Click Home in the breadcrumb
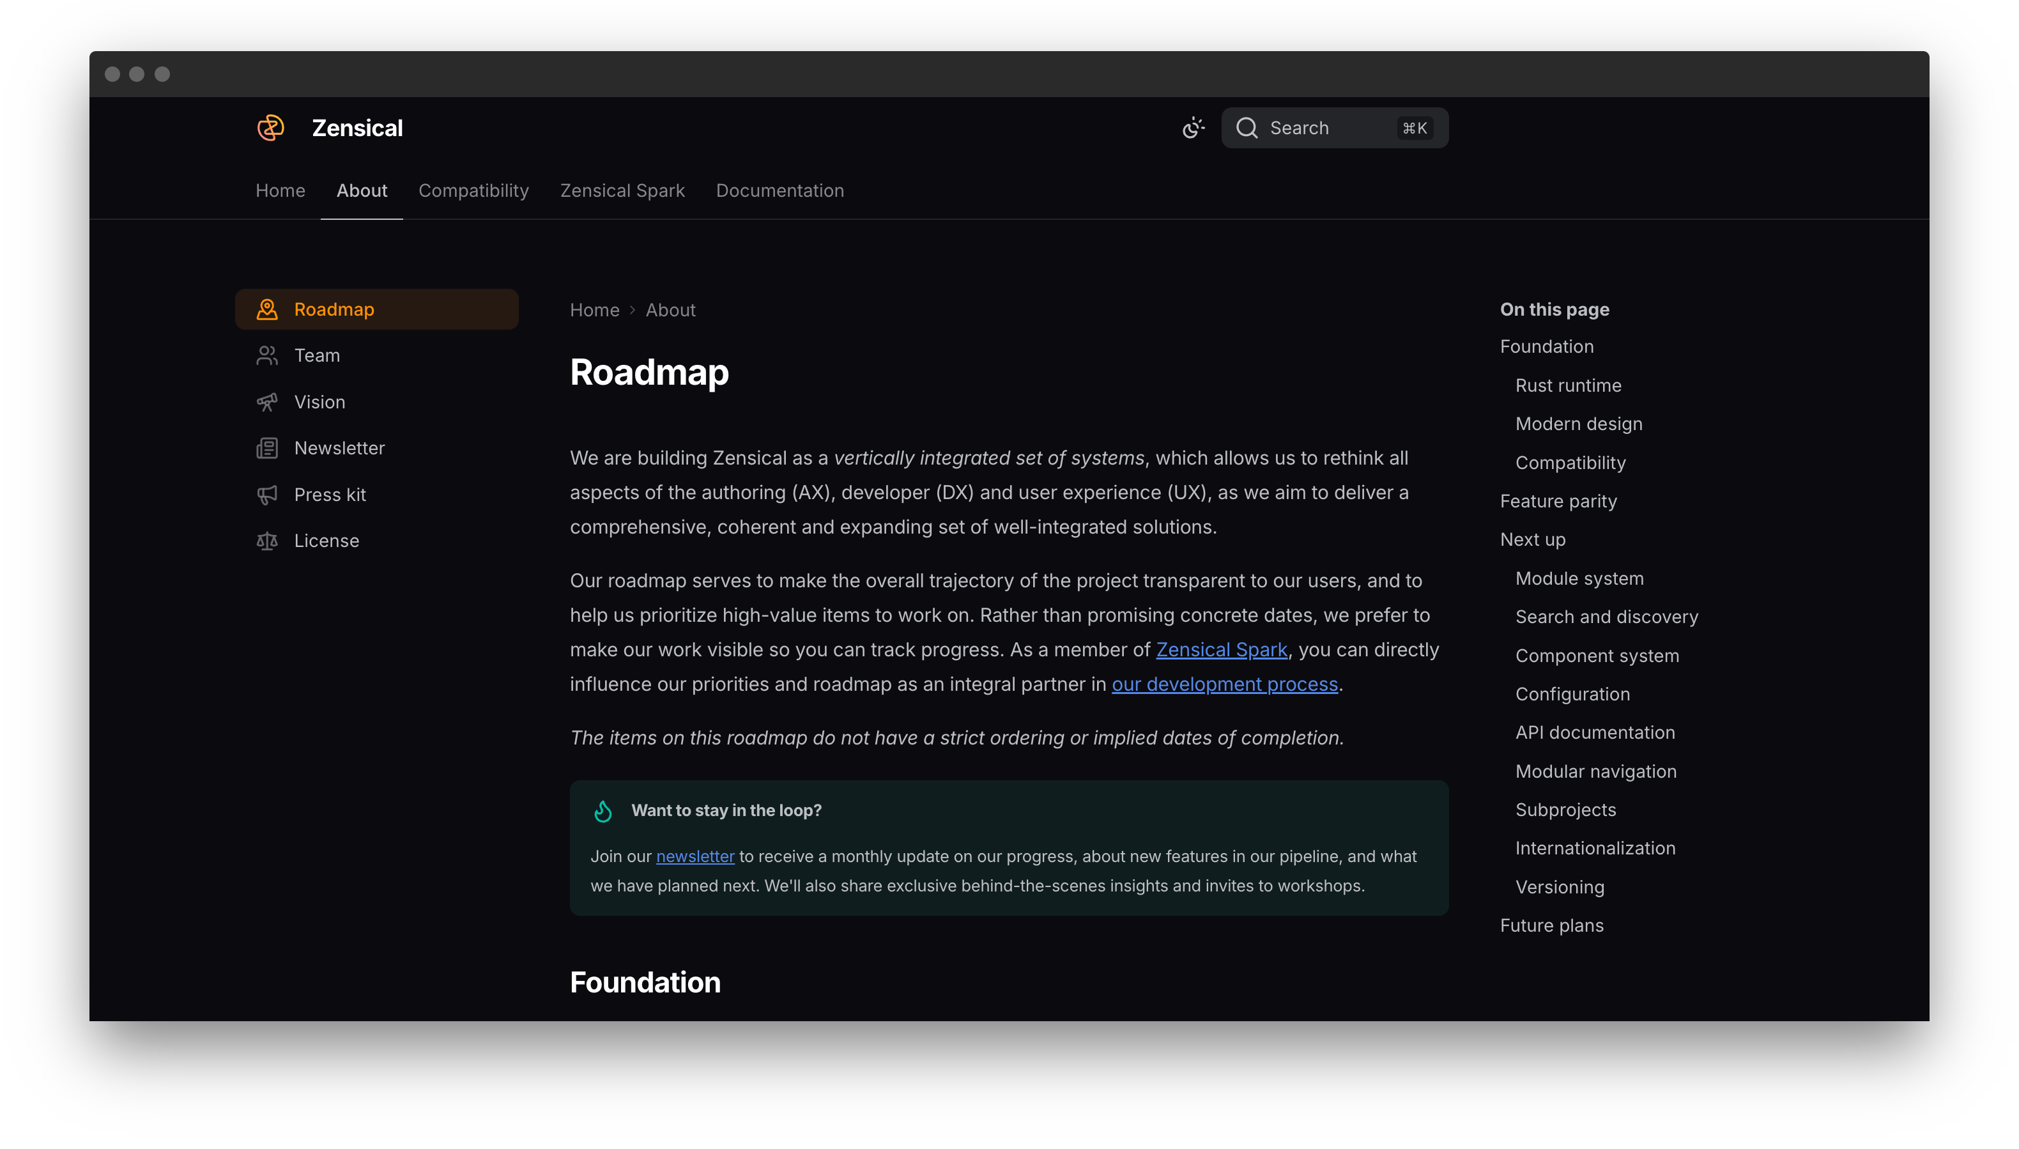Screen dimensions: 2019x1149 click(595, 310)
